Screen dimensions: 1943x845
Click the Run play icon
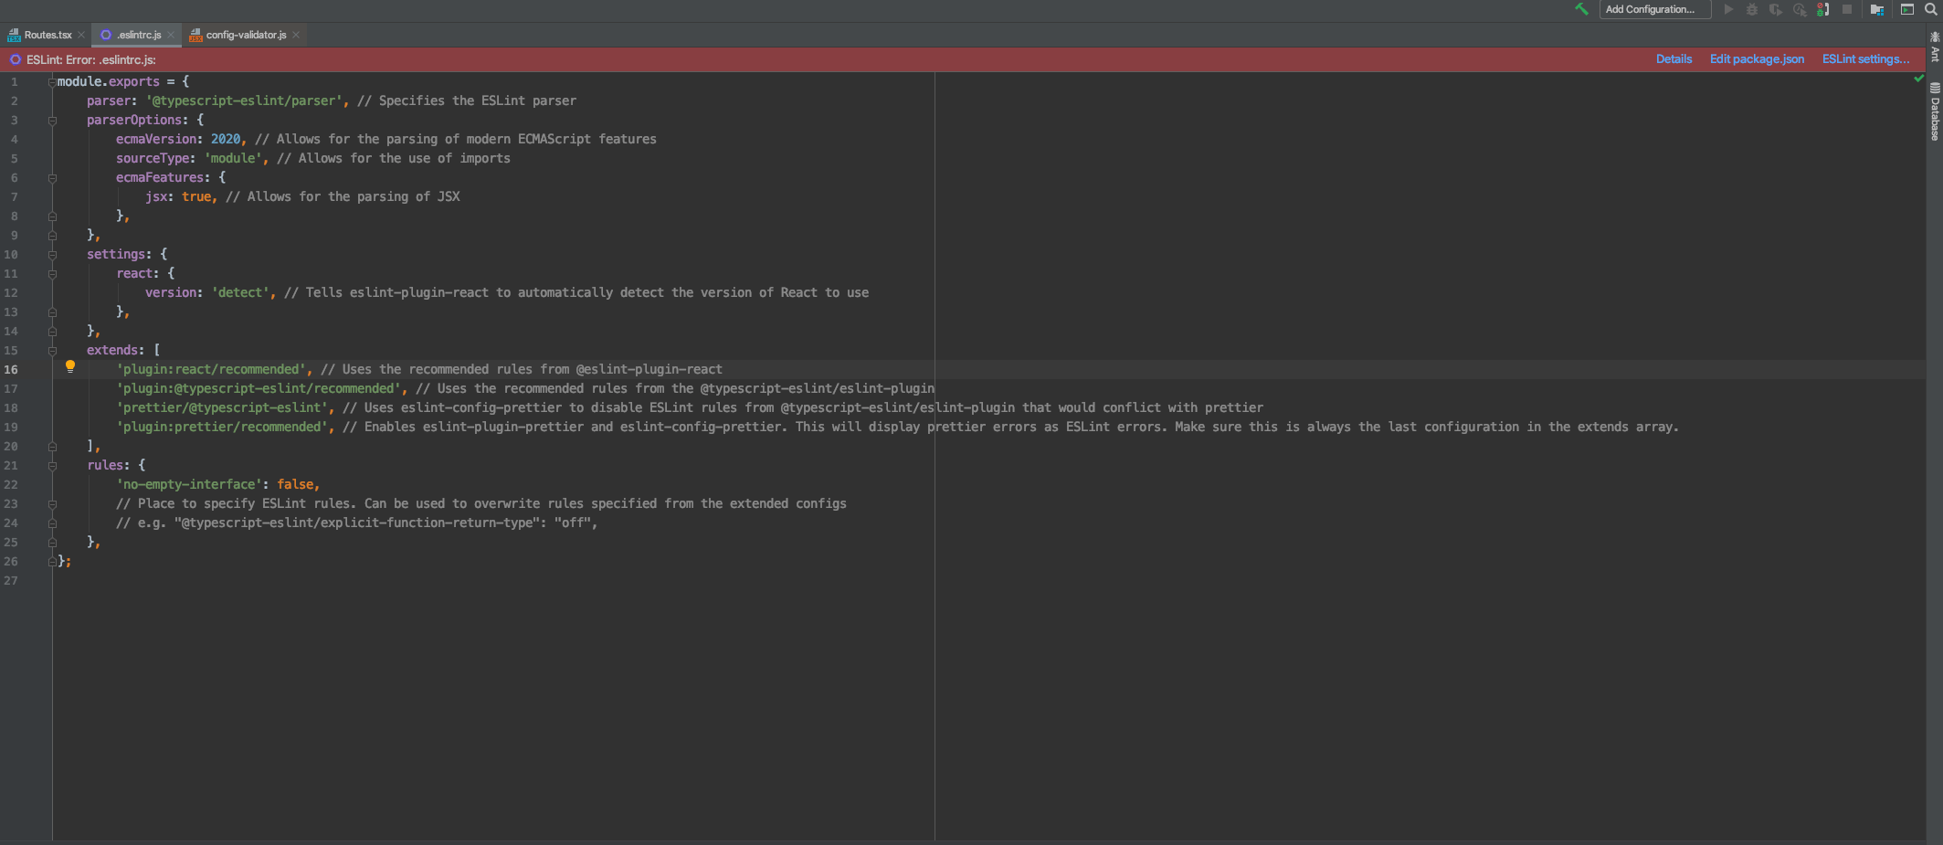point(1728,9)
